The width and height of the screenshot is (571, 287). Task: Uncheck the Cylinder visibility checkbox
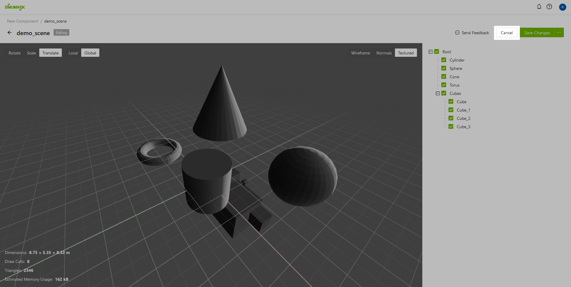click(444, 60)
